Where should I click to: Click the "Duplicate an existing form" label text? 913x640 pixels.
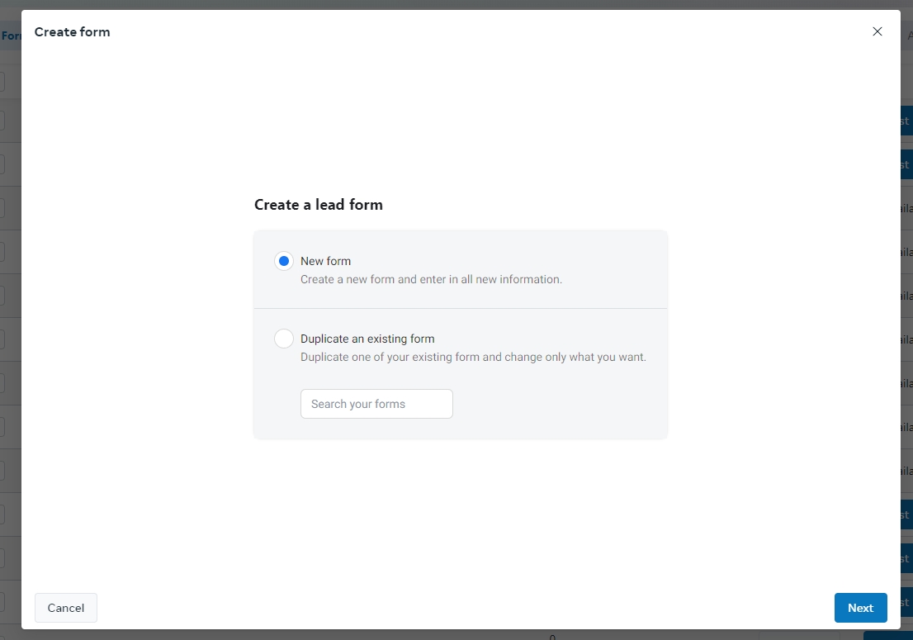pos(367,339)
